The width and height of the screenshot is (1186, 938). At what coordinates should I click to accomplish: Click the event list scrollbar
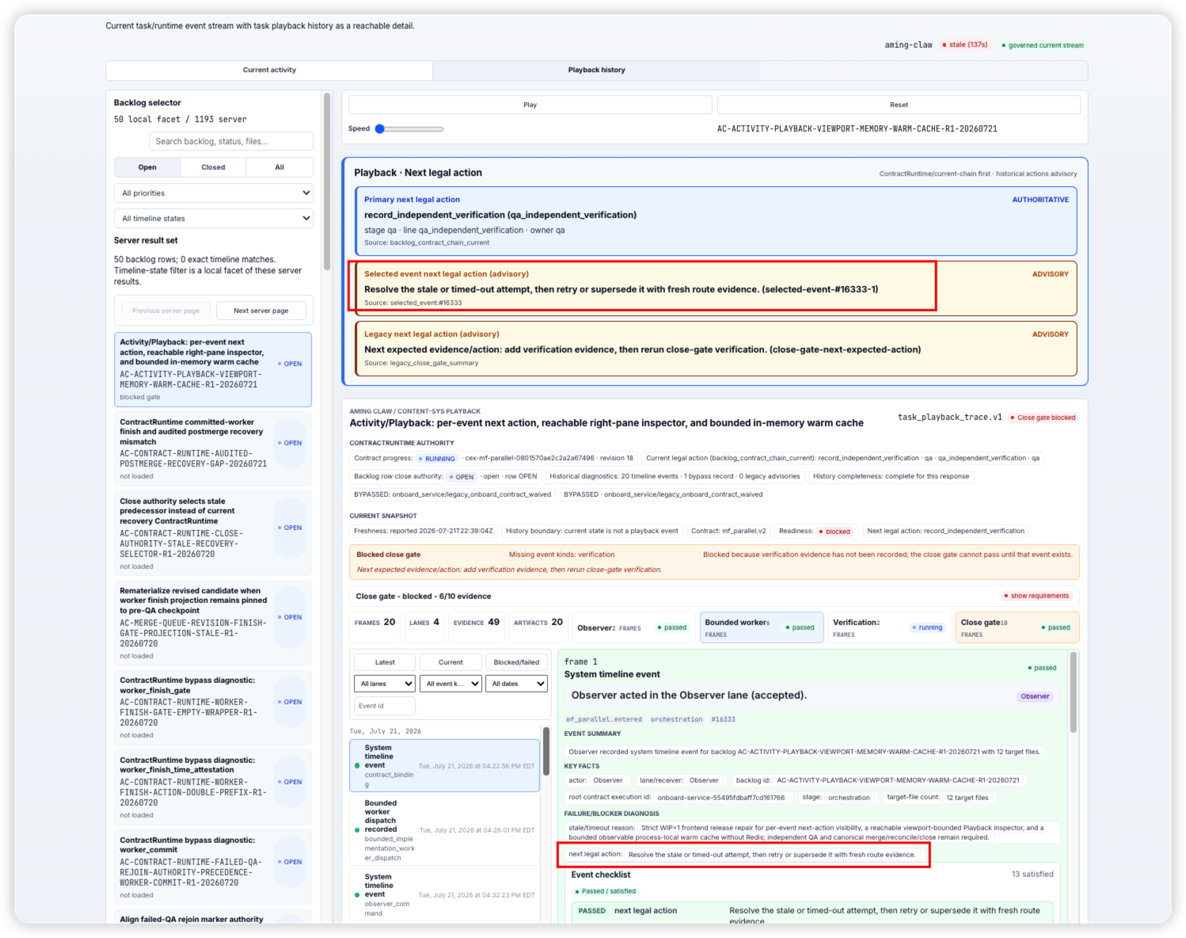click(545, 752)
